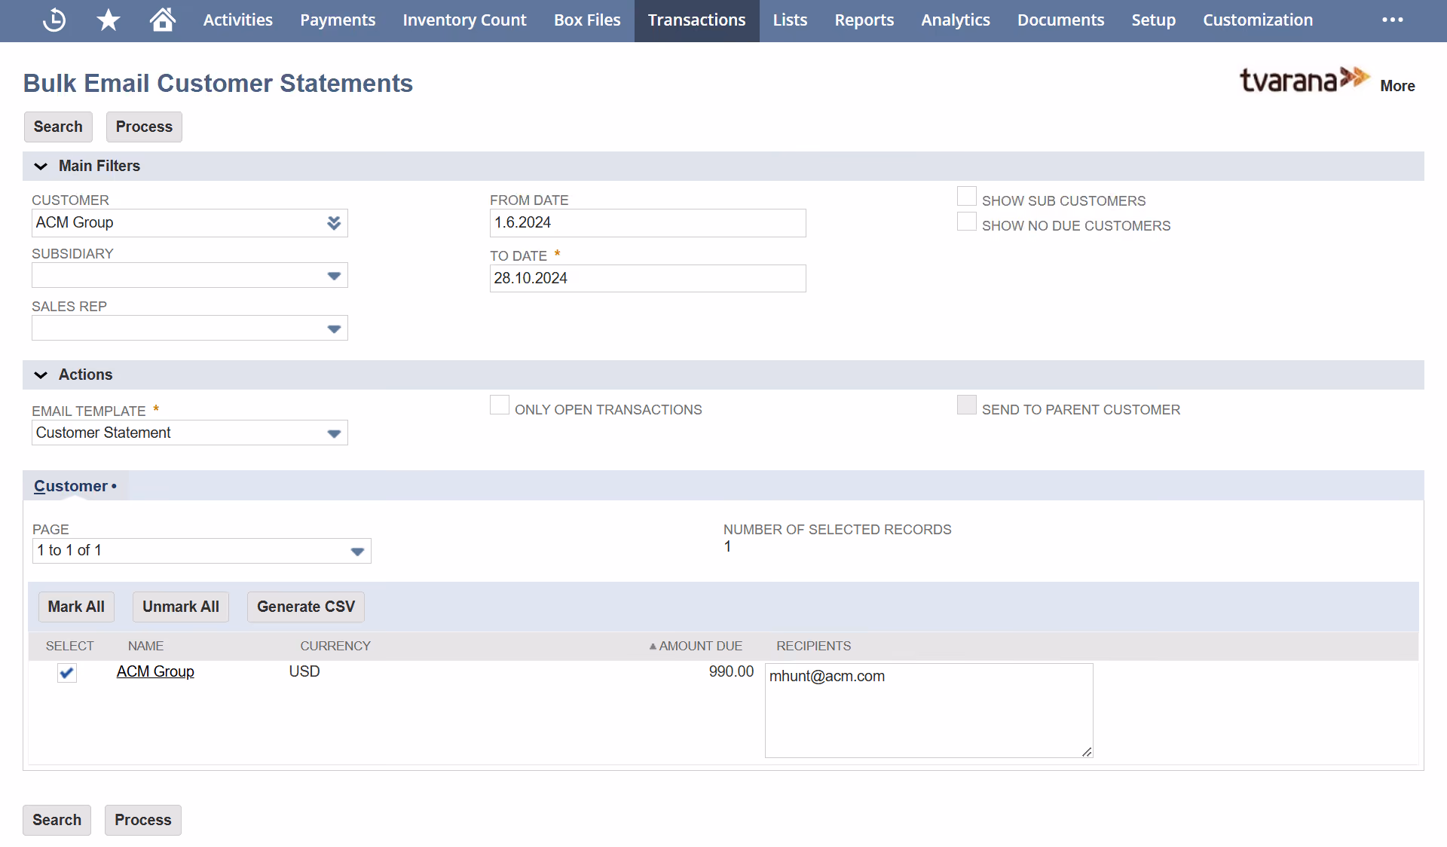The image size is (1447, 847).
Task: Open the Email Template dropdown
Action: pyautogui.click(x=334, y=433)
